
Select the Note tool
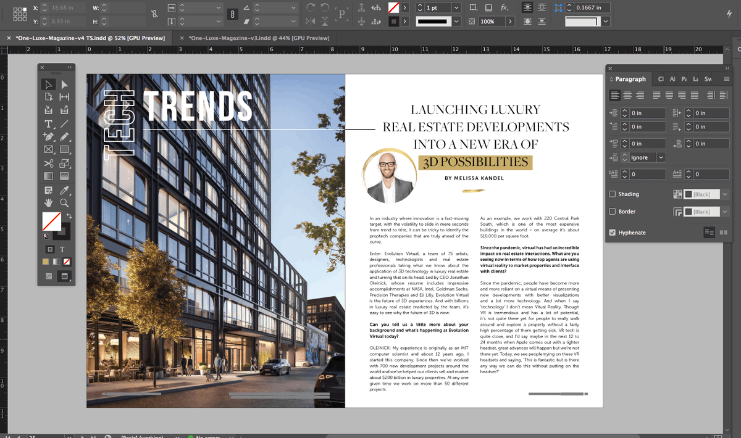coord(49,190)
